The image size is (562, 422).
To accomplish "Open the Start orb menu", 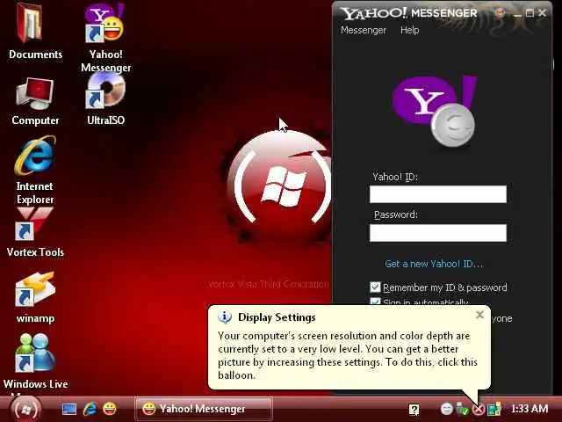I will [25, 409].
